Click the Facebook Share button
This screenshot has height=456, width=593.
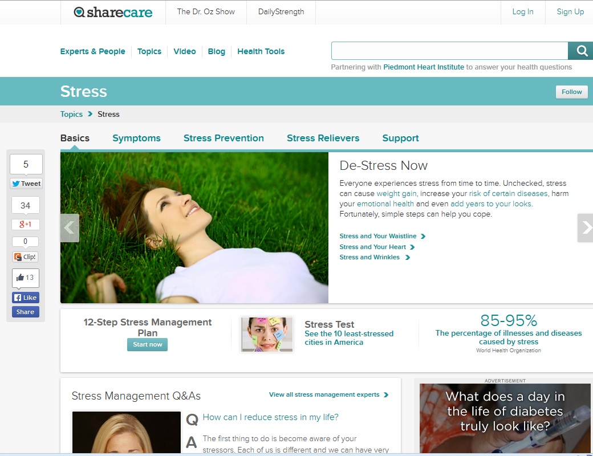coord(25,312)
